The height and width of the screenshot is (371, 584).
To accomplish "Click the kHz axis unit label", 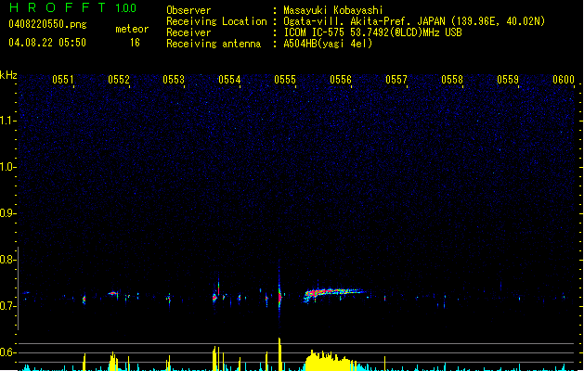I will pyautogui.click(x=8, y=75).
